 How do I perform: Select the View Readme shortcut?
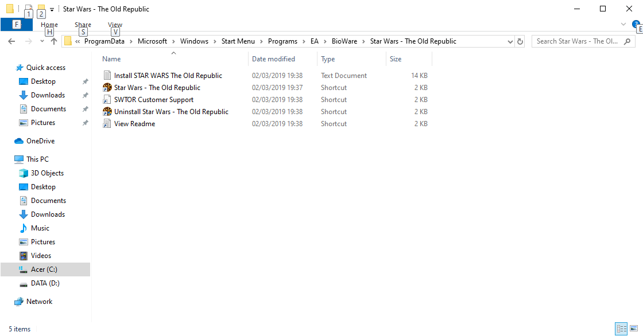point(134,124)
